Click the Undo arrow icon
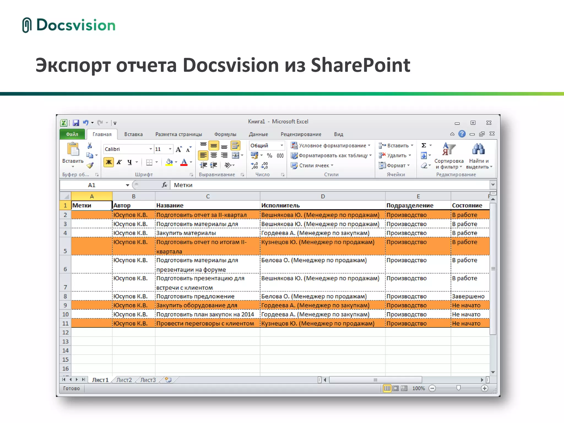The width and height of the screenshot is (564, 423). pos(86,123)
